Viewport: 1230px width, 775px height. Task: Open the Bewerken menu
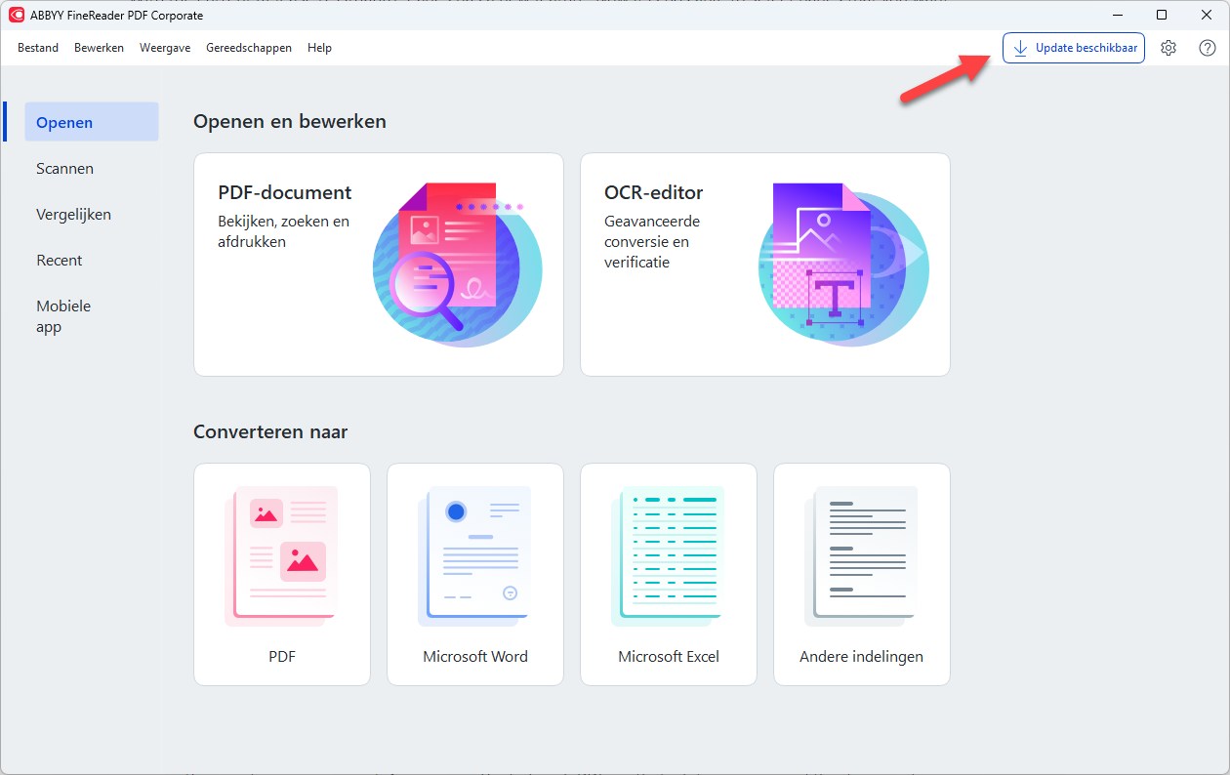[99, 48]
